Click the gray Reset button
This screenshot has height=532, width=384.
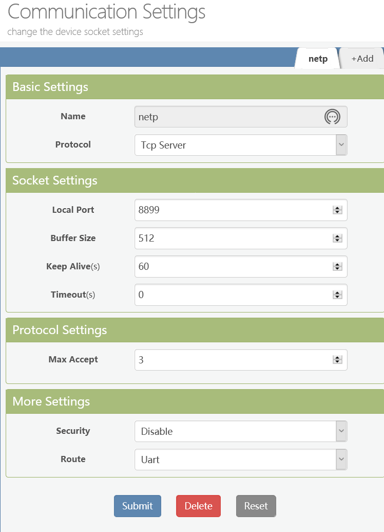(256, 506)
